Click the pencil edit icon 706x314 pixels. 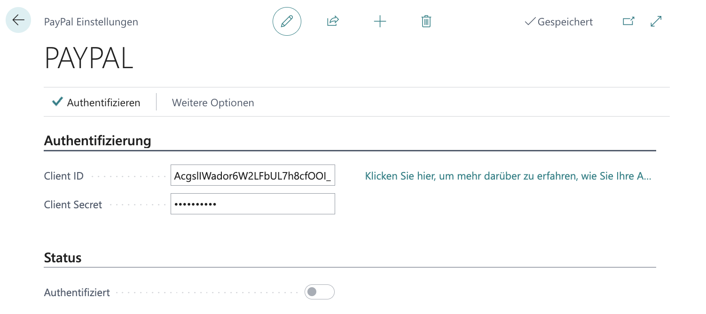point(287,22)
